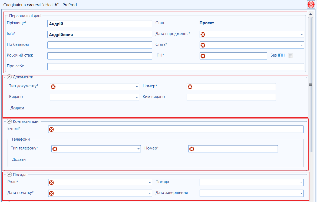Click Додати link under Телефони

pyautogui.click(x=19, y=159)
